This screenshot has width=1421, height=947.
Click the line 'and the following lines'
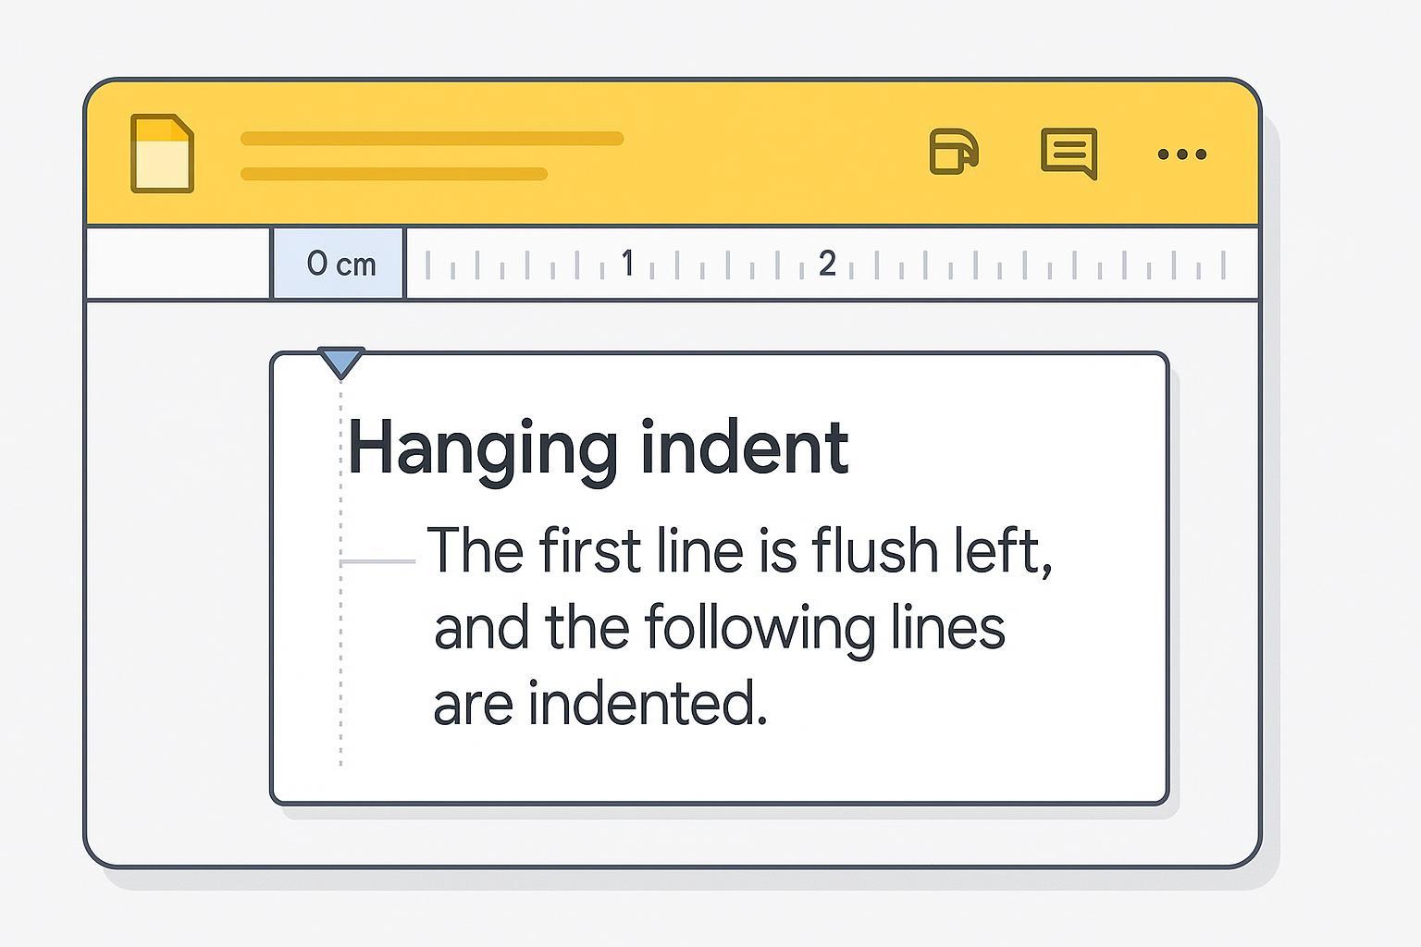click(719, 628)
